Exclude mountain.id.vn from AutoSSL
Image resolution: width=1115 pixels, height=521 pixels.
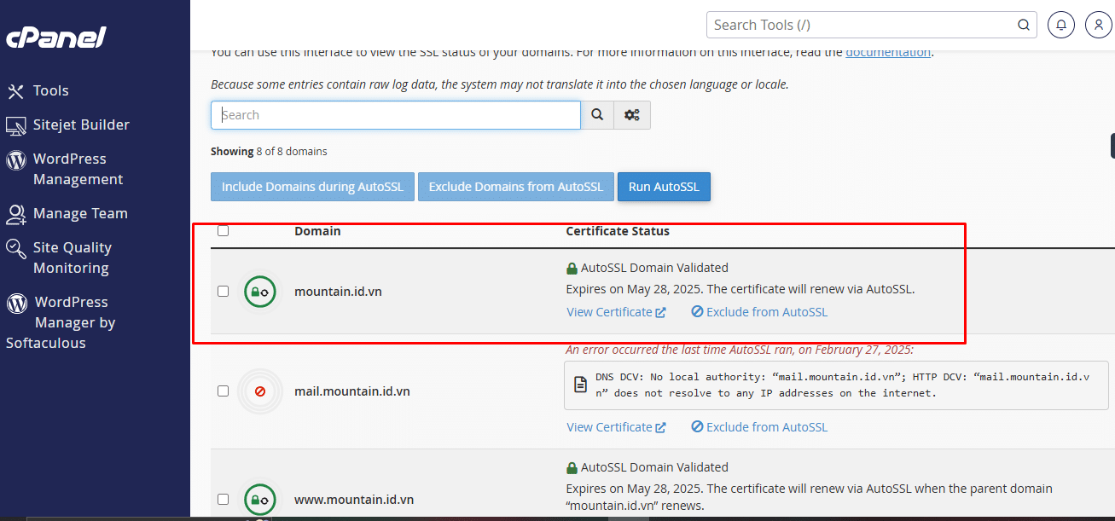759,312
